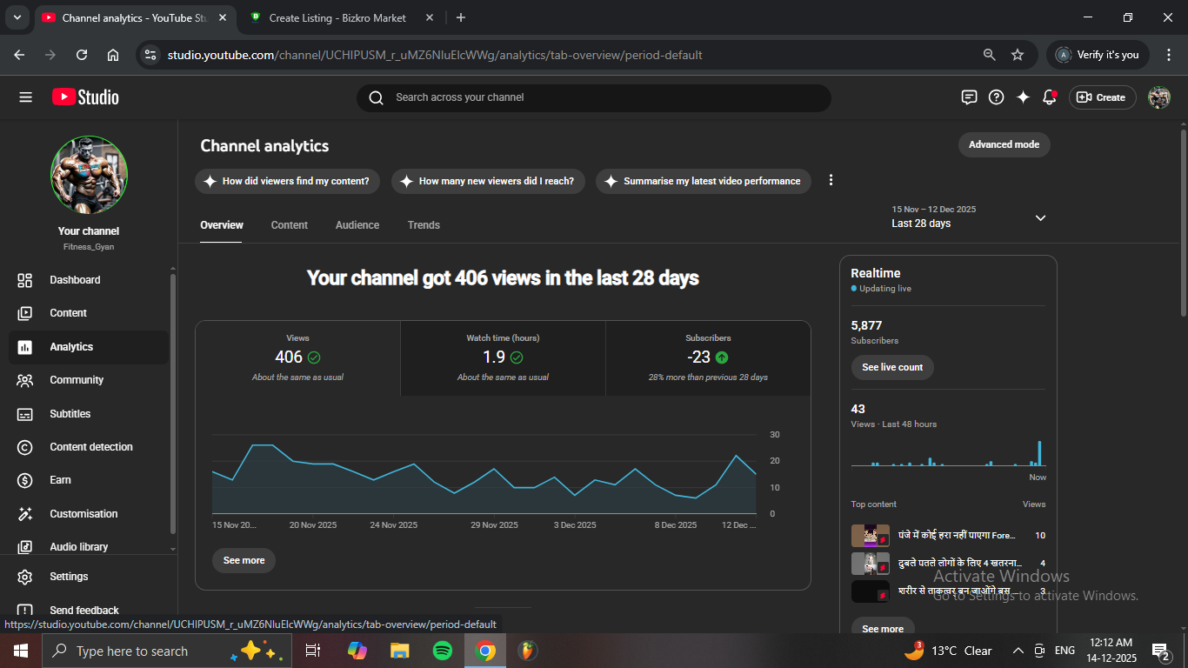Expand the Last 28 days date range dropdown
Image resolution: width=1188 pixels, height=668 pixels.
tap(1039, 217)
